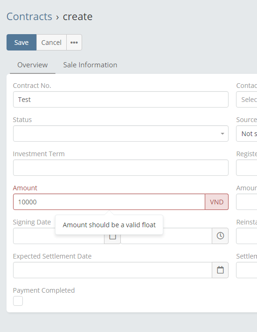
Task: Open the Source dropdown showing Not set
Action: pyautogui.click(x=247, y=134)
